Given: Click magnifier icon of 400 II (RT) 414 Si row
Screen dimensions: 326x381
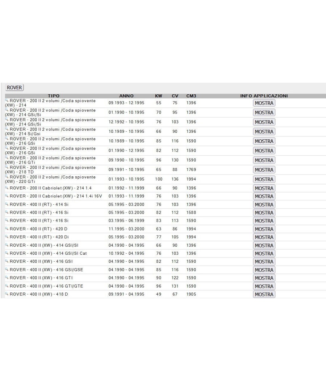Looking at the screenshot, I should 7,204.
